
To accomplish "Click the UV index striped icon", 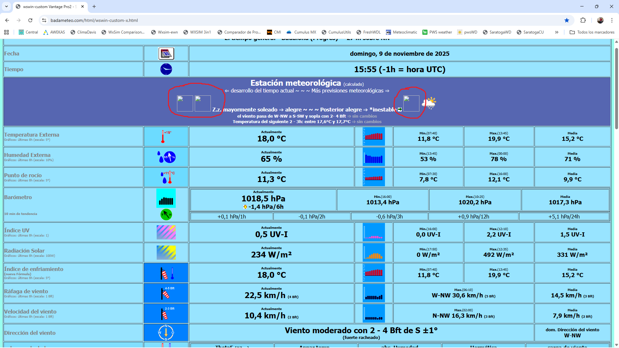I will click(x=166, y=232).
